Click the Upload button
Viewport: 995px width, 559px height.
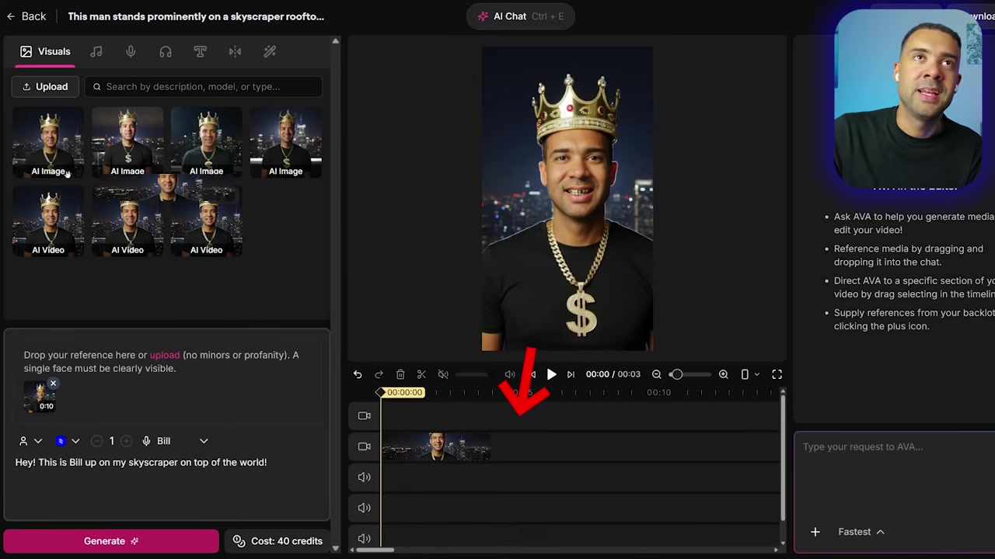tap(45, 86)
